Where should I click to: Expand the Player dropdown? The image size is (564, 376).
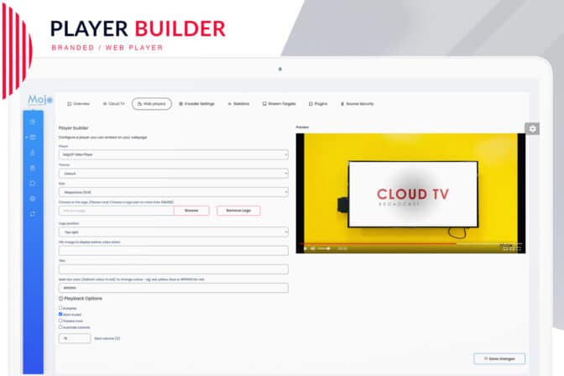pos(174,154)
